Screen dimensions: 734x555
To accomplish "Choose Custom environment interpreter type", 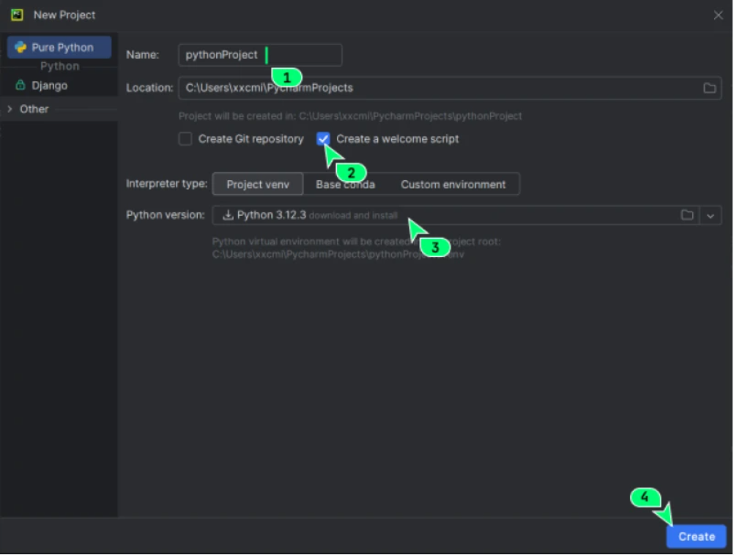I will [x=453, y=185].
